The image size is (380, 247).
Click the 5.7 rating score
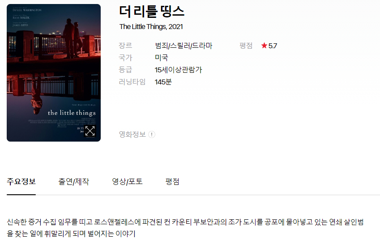pos(273,46)
